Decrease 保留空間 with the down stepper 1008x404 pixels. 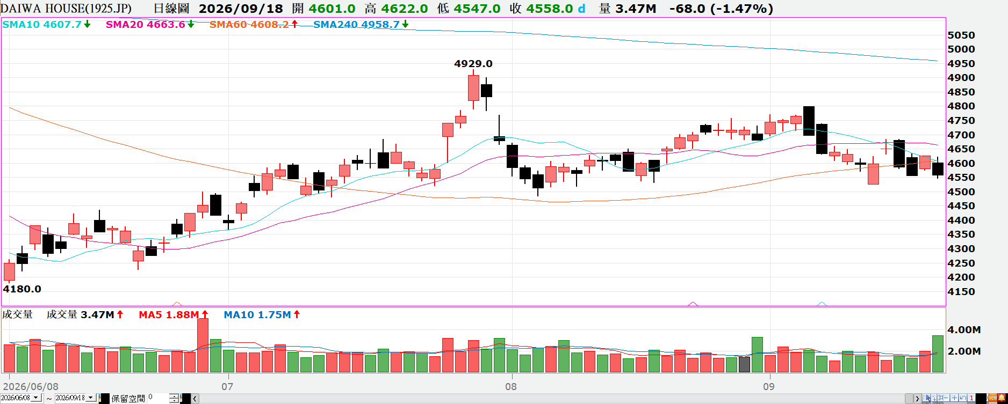pyautogui.click(x=174, y=401)
